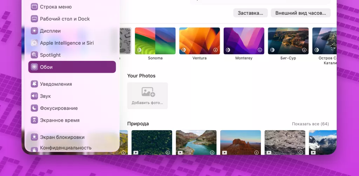
Task: Open Apple Intelligence и Siri settings
Action: tap(72, 43)
